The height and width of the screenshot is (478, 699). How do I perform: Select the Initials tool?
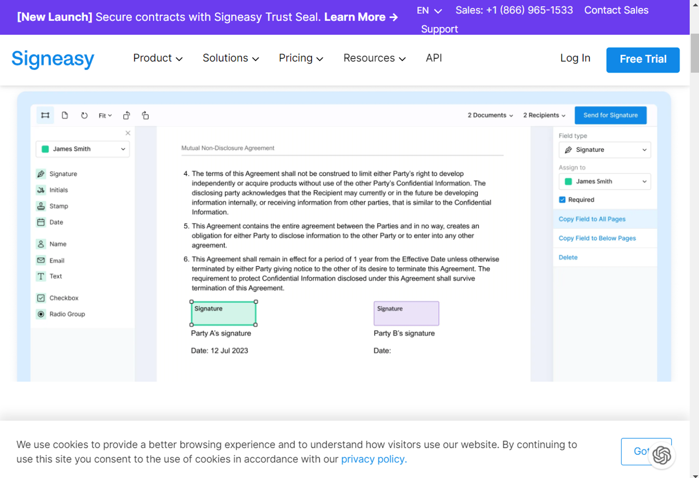click(x=58, y=190)
